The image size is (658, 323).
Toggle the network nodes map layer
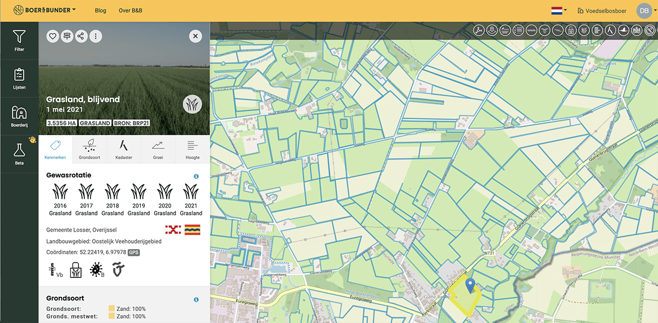[x=479, y=30]
